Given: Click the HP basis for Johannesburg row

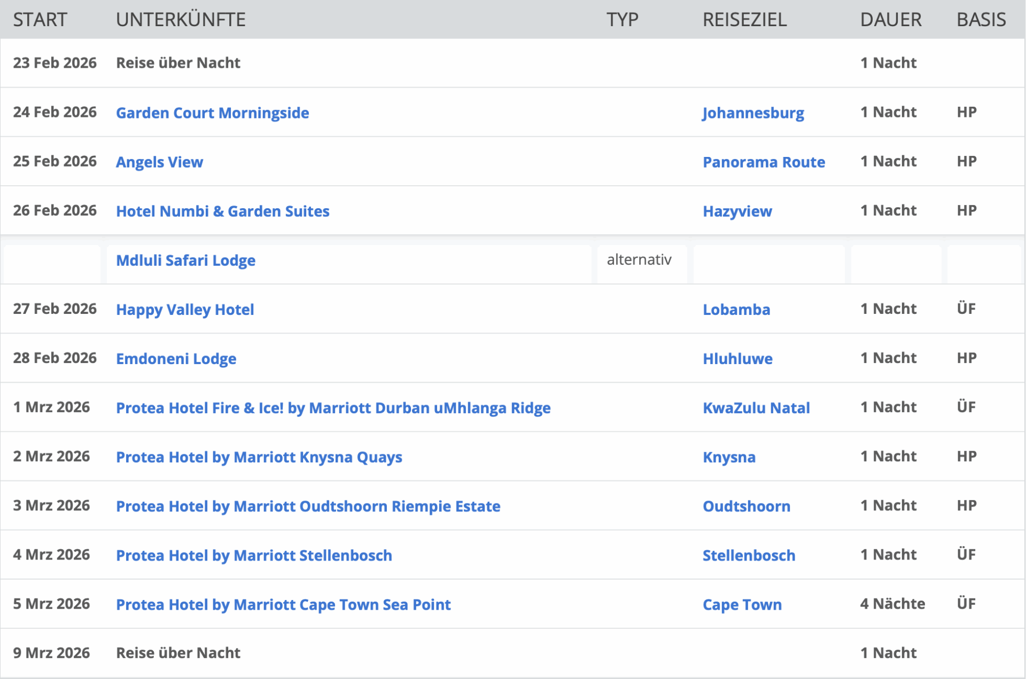Looking at the screenshot, I should (x=967, y=112).
